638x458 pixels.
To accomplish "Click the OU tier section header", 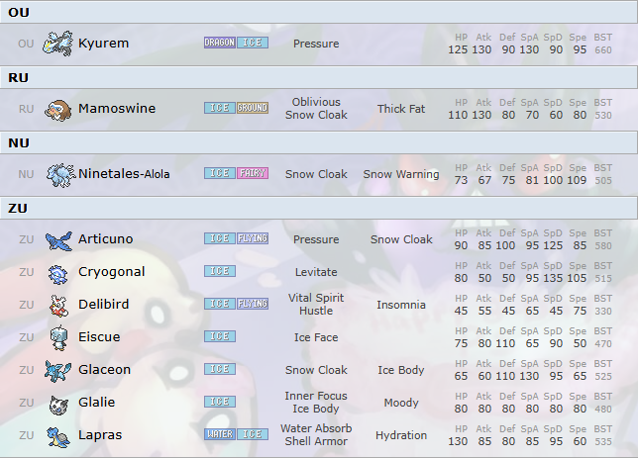I will (x=319, y=13).
